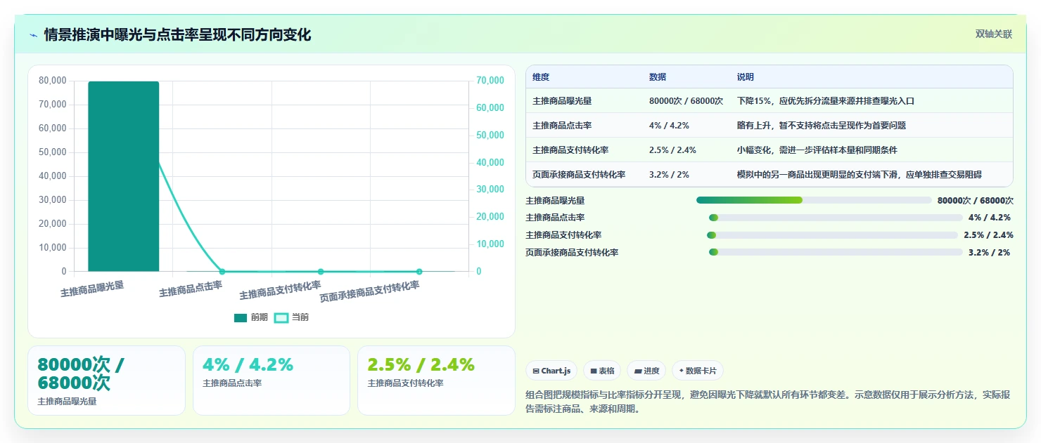Toggle the 当前 legend item in chart
This screenshot has height=443, width=1041.
coord(291,317)
